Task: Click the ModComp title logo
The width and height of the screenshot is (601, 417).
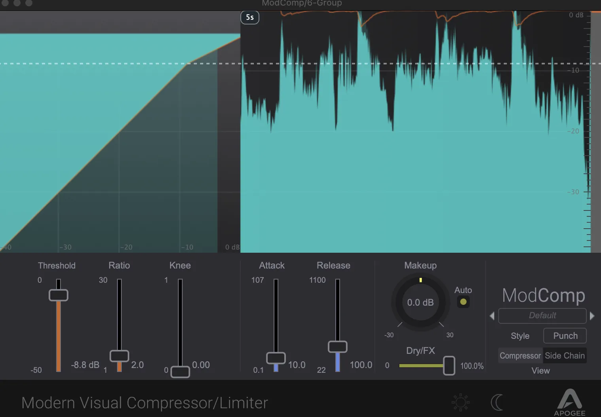Action: pos(544,295)
